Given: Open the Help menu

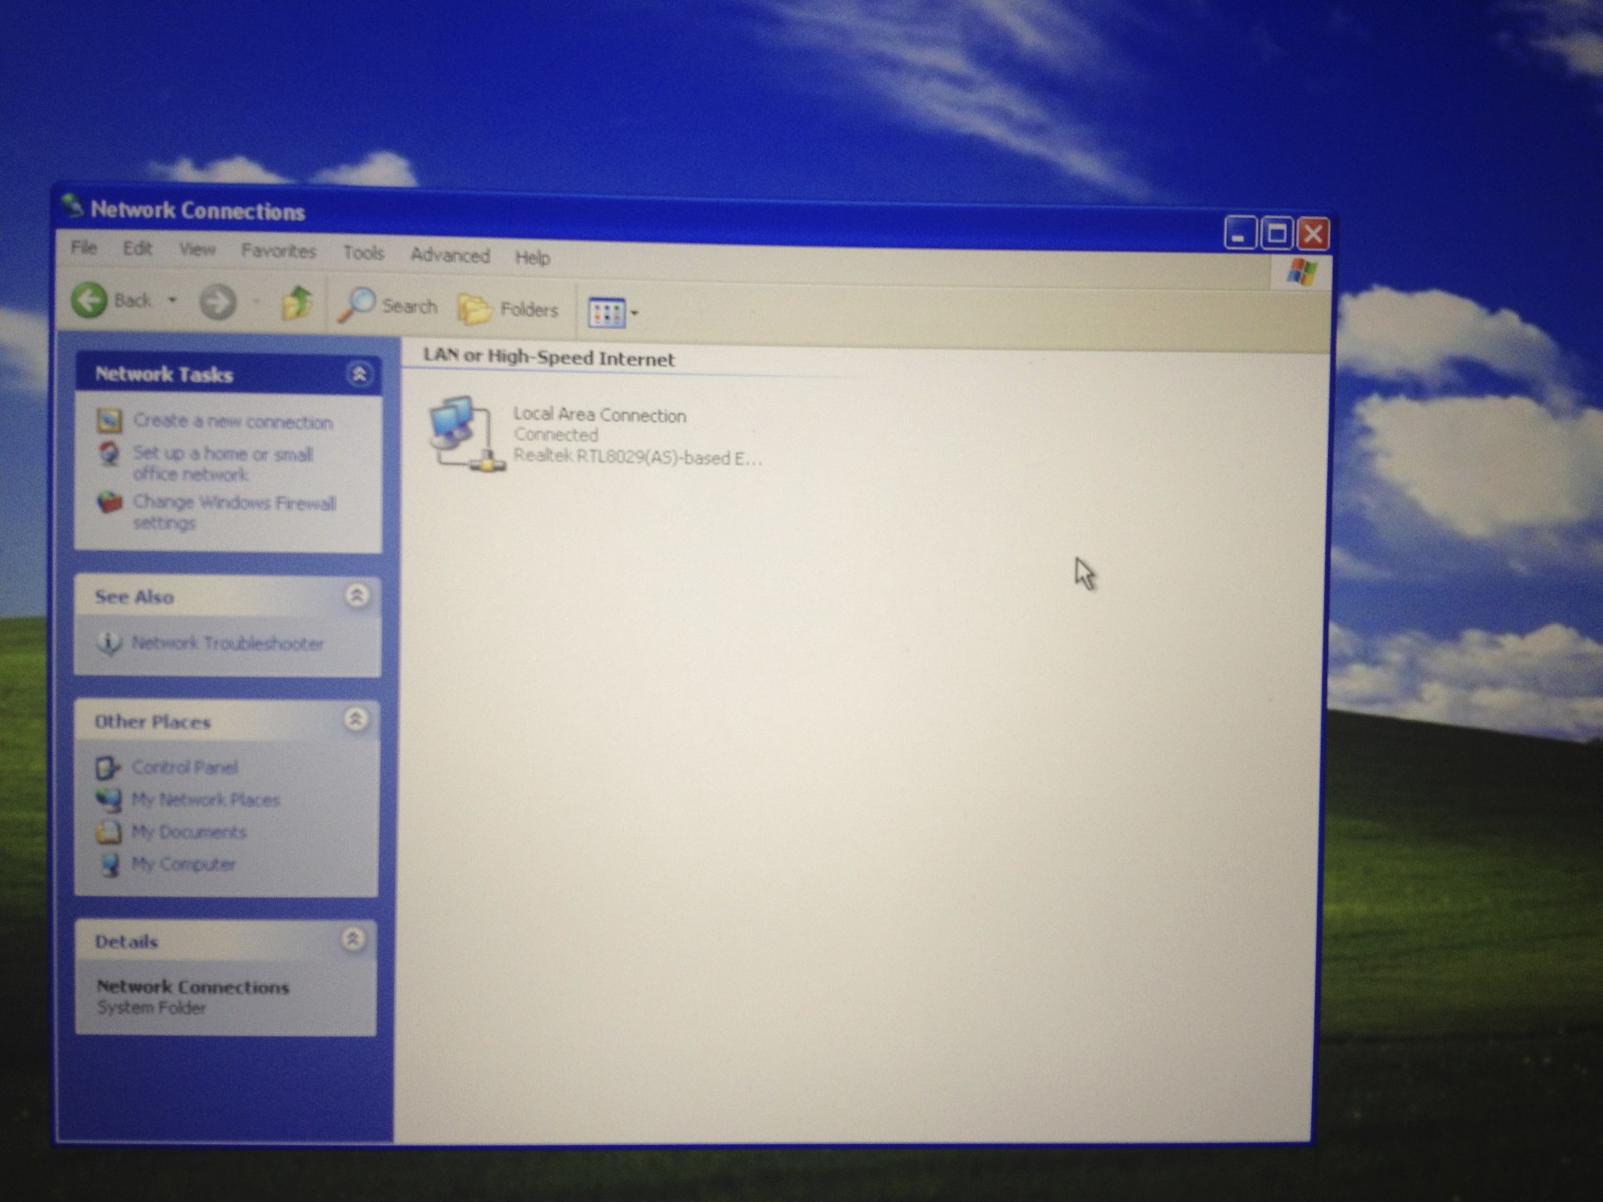Looking at the screenshot, I should (x=532, y=257).
